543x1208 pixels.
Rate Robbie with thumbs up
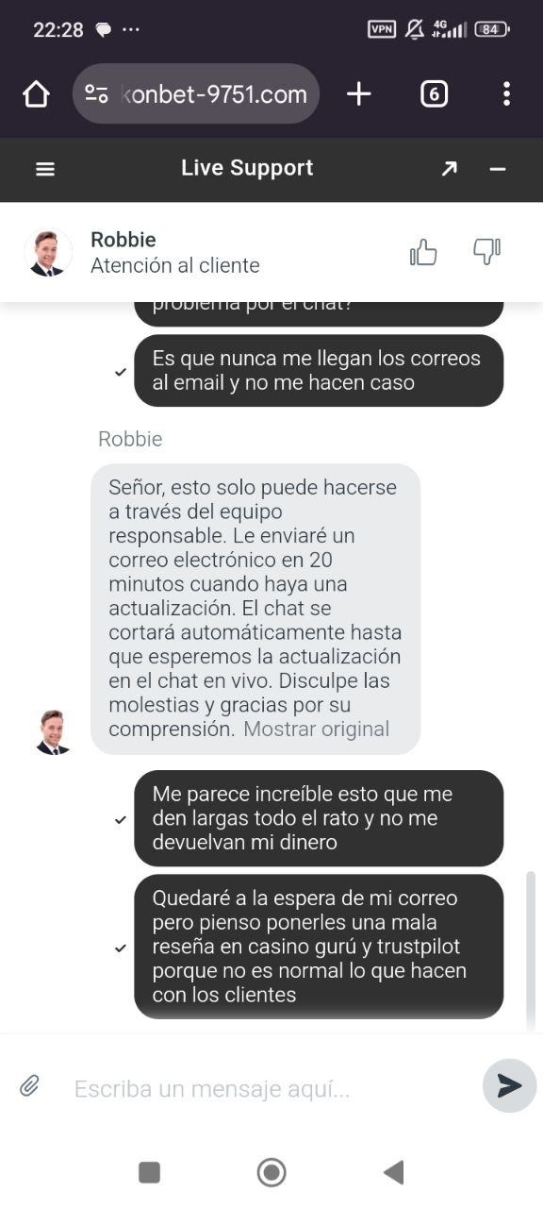(x=423, y=252)
